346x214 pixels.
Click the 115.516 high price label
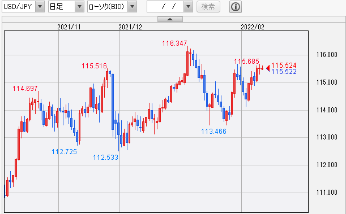pos(94,65)
